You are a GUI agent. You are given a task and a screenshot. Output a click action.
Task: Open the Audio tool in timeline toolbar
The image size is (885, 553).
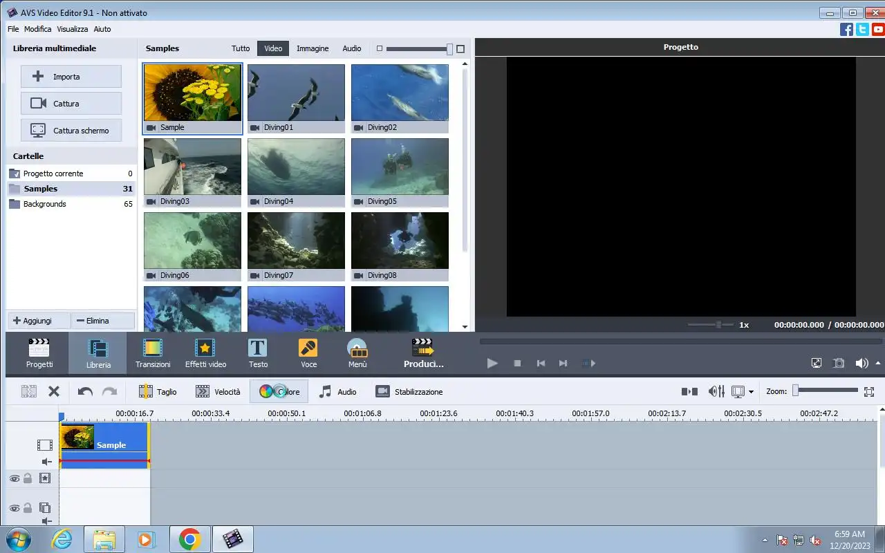[x=337, y=391]
